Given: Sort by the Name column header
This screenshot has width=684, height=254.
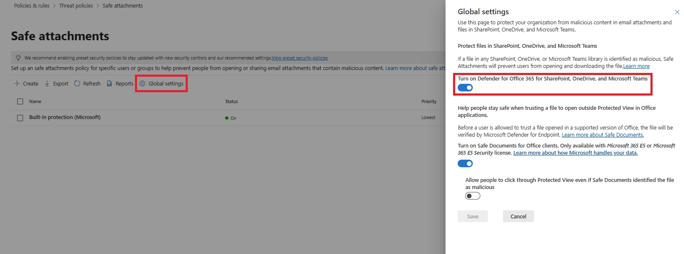Looking at the screenshot, I should tap(35, 101).
